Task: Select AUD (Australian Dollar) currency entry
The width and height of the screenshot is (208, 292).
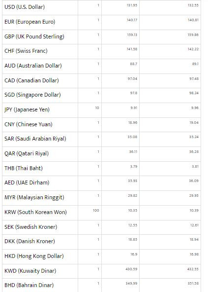Action: 33,66
